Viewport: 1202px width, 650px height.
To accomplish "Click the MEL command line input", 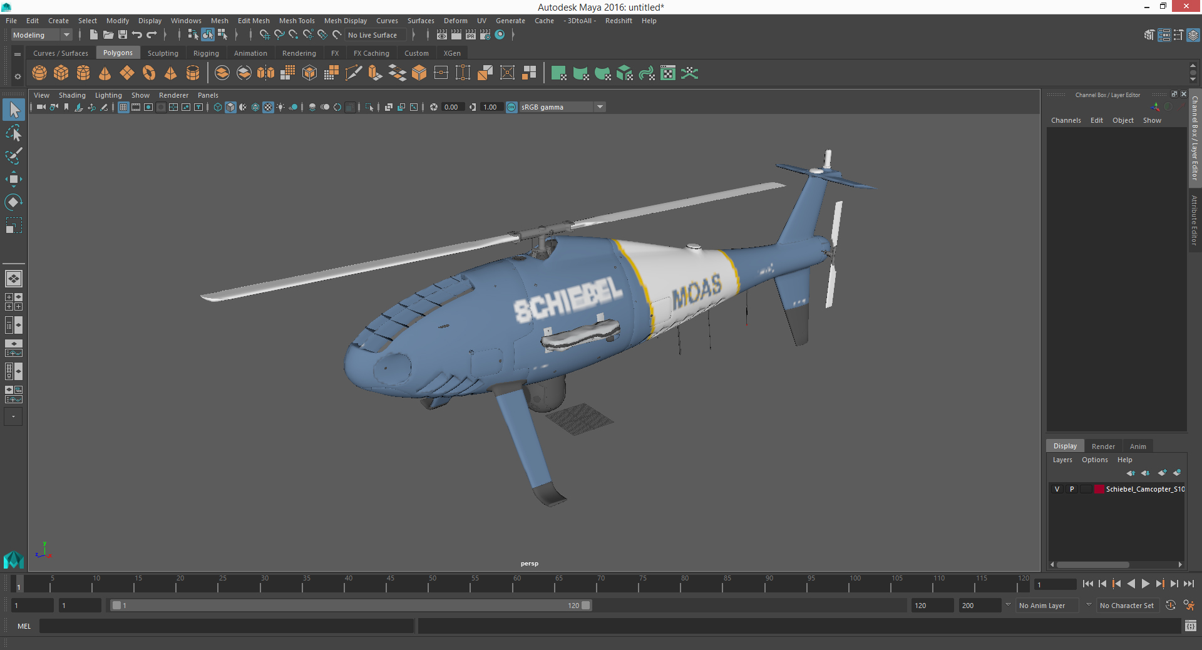I will 226,626.
